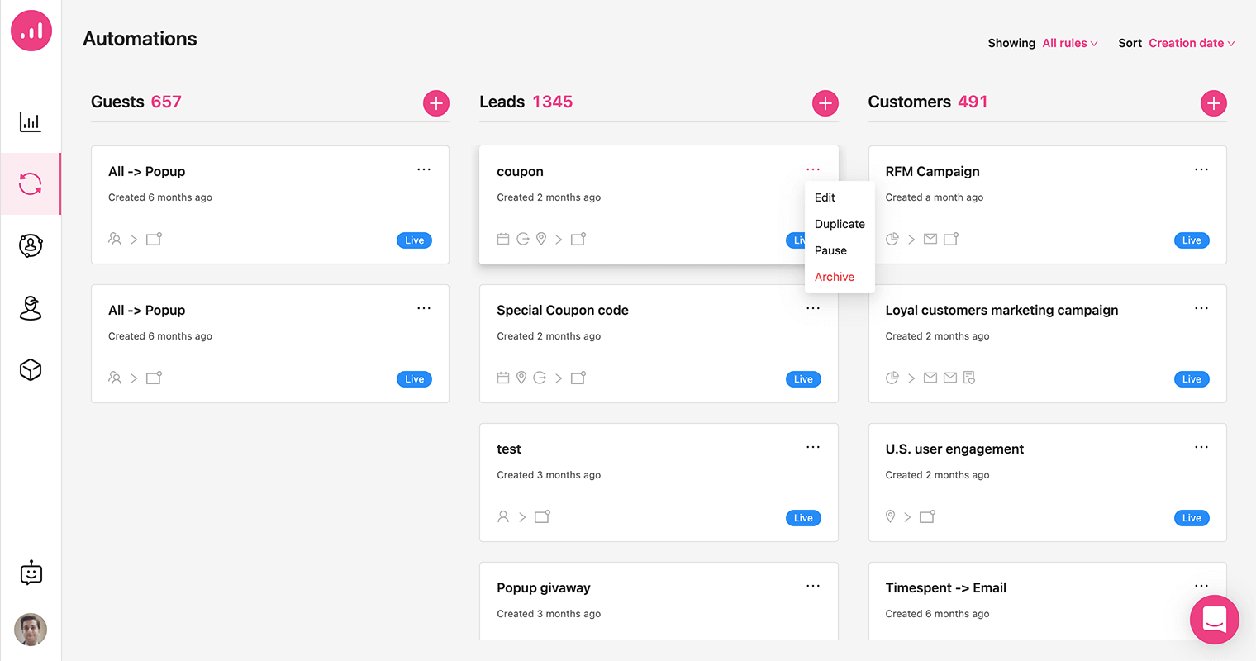Open options menu on test card

coord(813,447)
